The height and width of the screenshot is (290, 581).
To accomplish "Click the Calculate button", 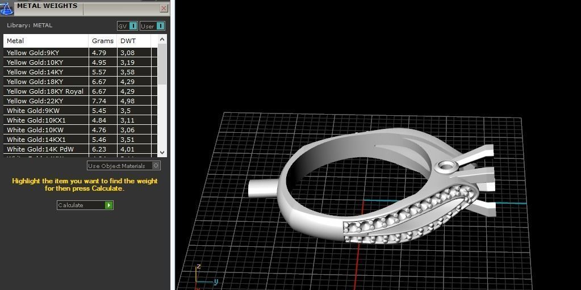I will point(85,205).
